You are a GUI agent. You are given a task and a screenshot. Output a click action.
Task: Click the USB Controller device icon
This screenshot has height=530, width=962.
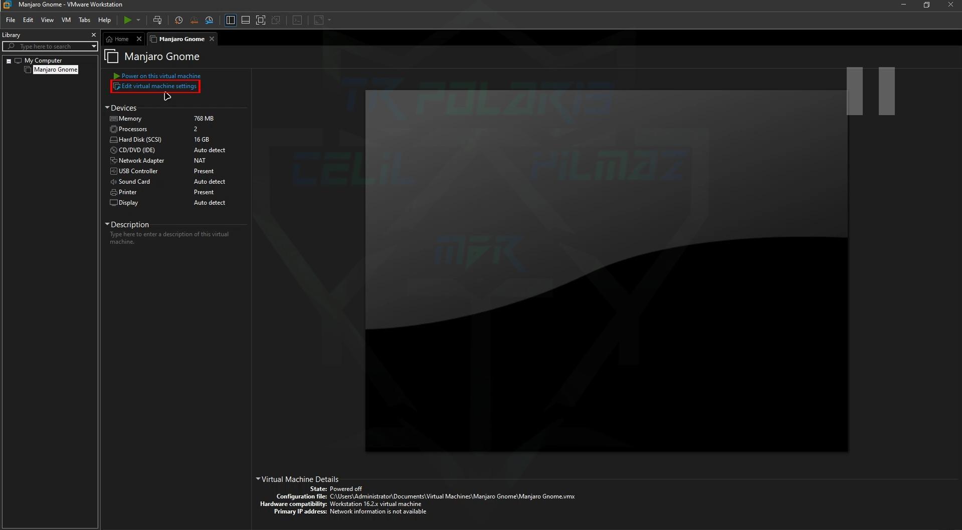coord(114,171)
